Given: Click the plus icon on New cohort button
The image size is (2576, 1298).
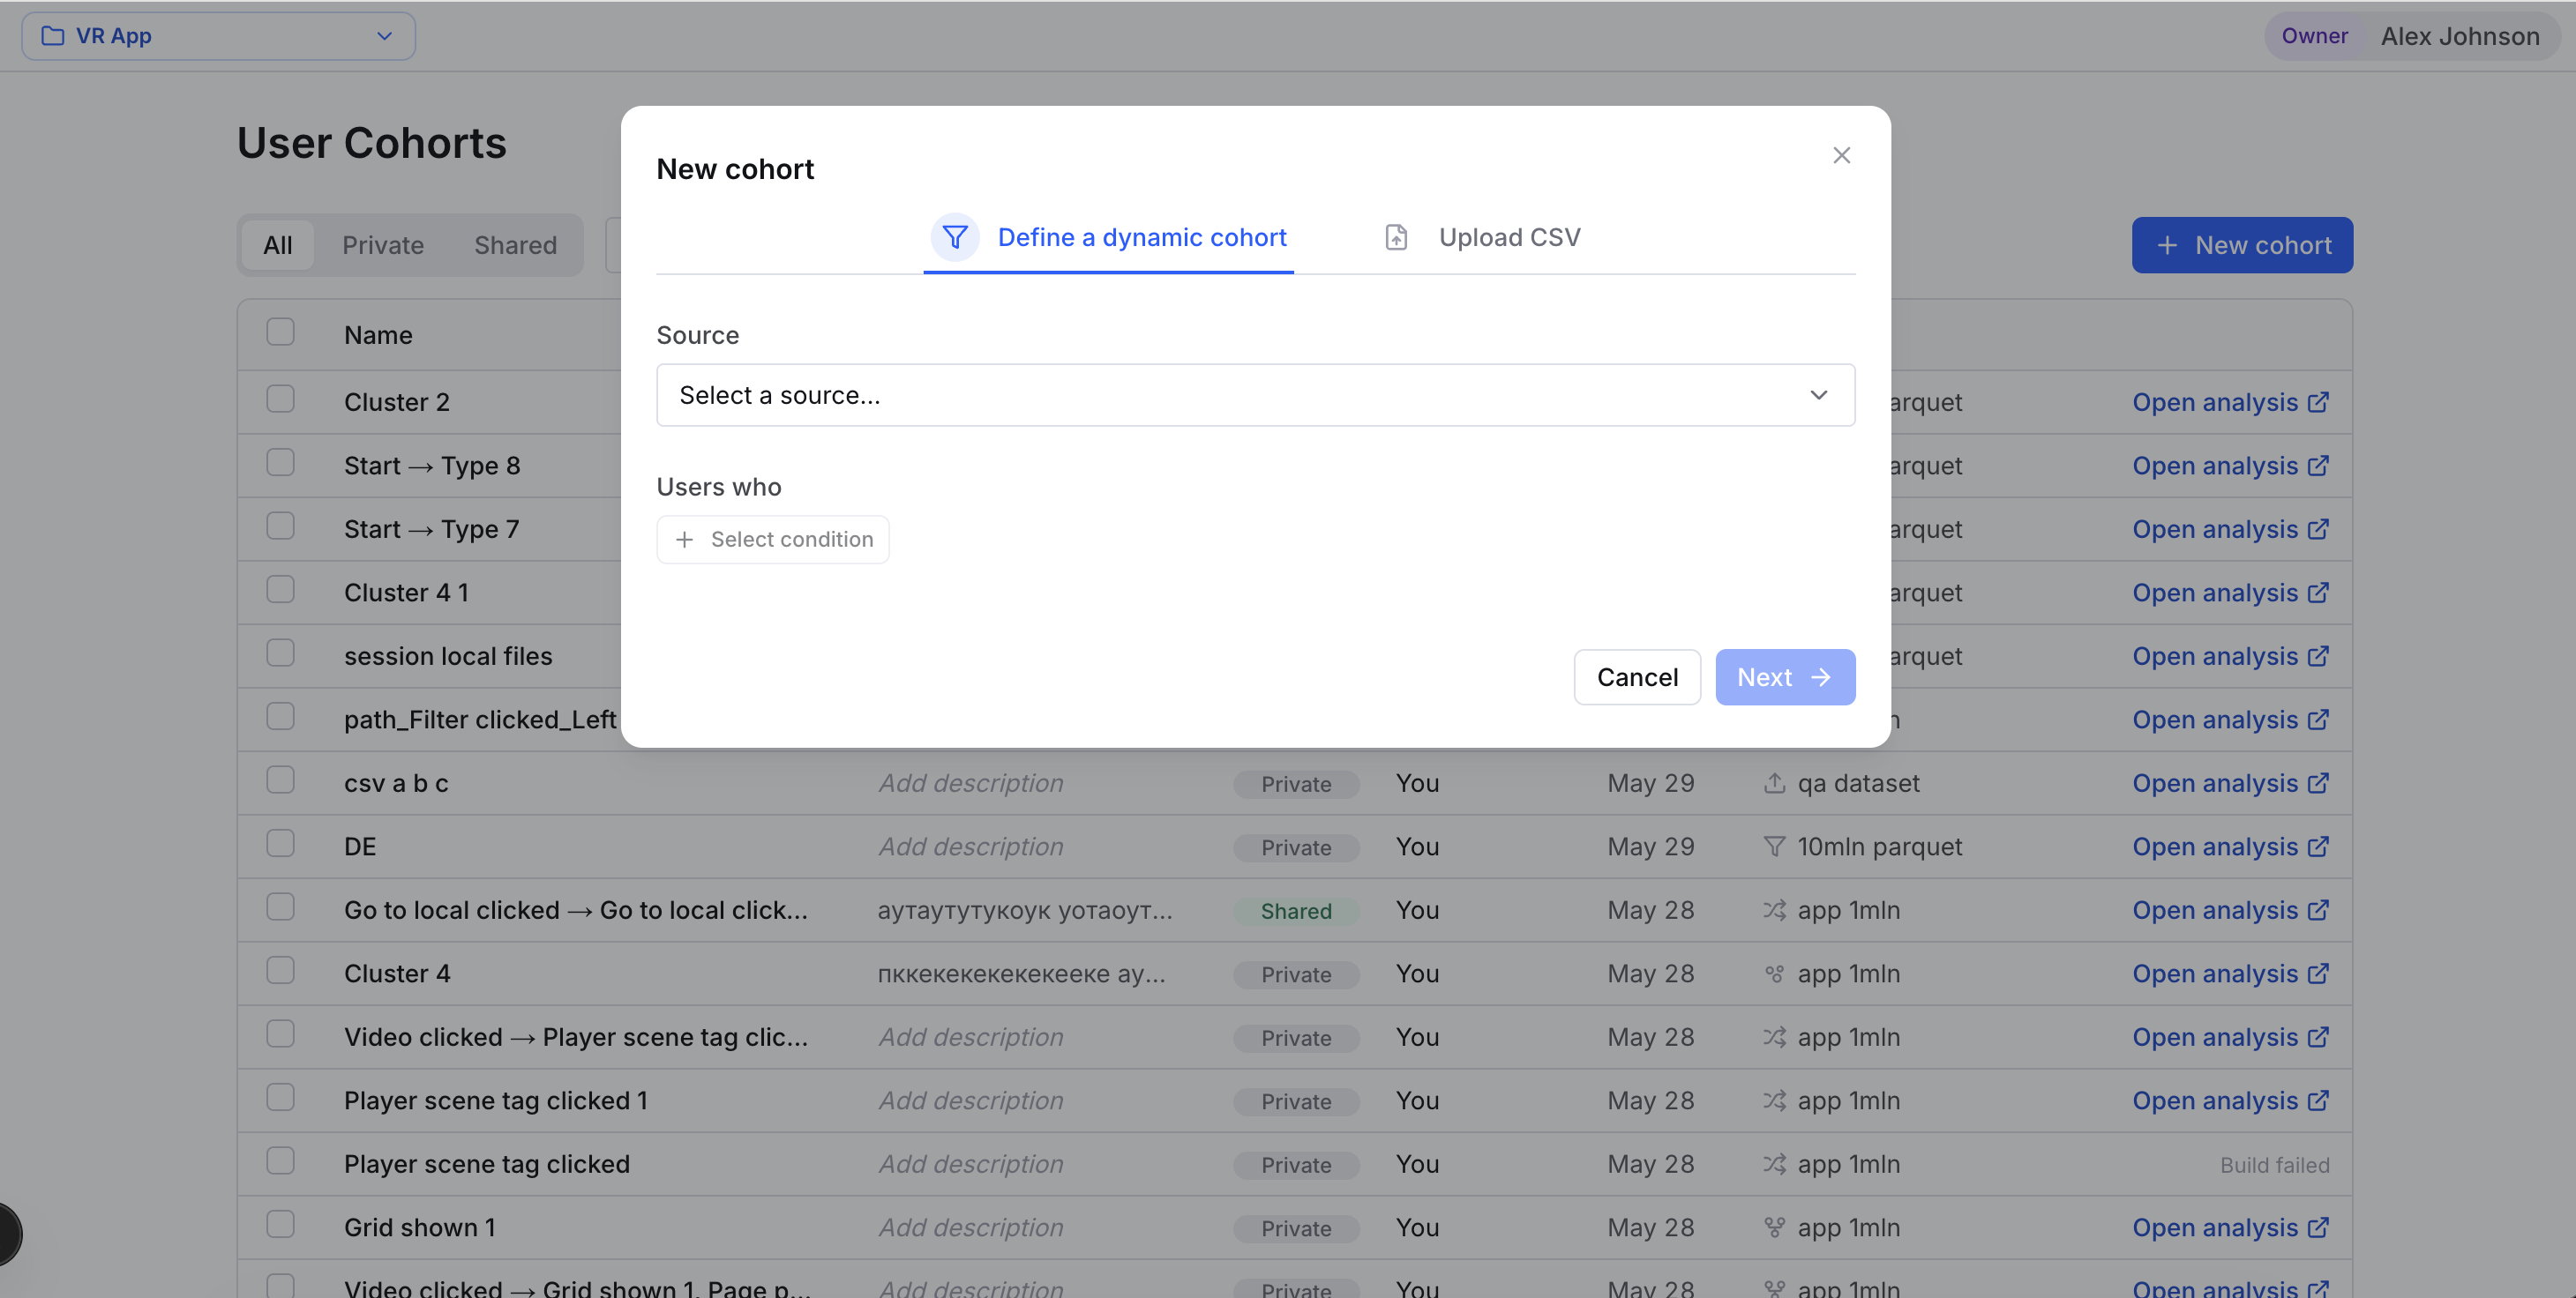Looking at the screenshot, I should point(2166,245).
